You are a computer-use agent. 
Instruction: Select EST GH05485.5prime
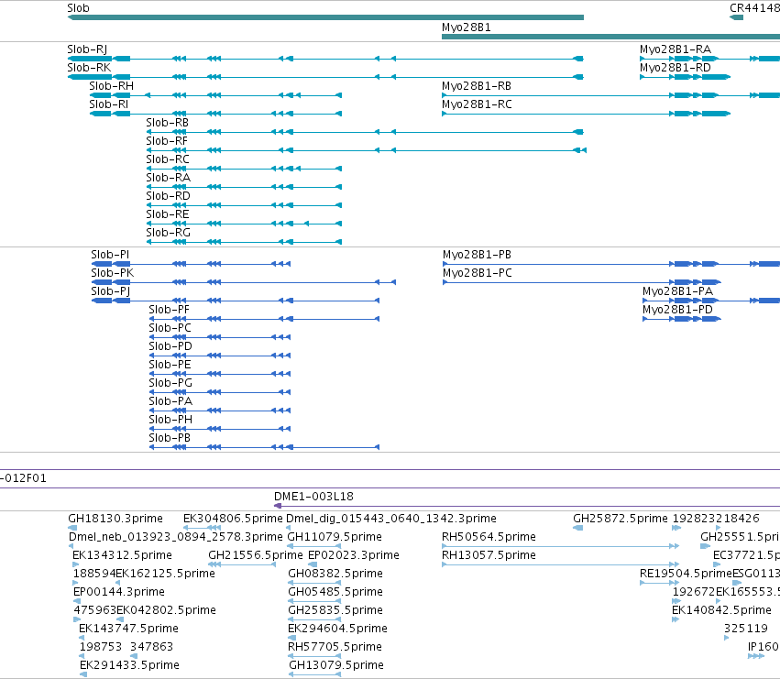(x=335, y=593)
